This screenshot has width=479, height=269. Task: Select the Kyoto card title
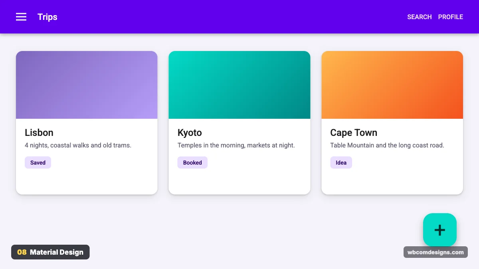(190, 133)
